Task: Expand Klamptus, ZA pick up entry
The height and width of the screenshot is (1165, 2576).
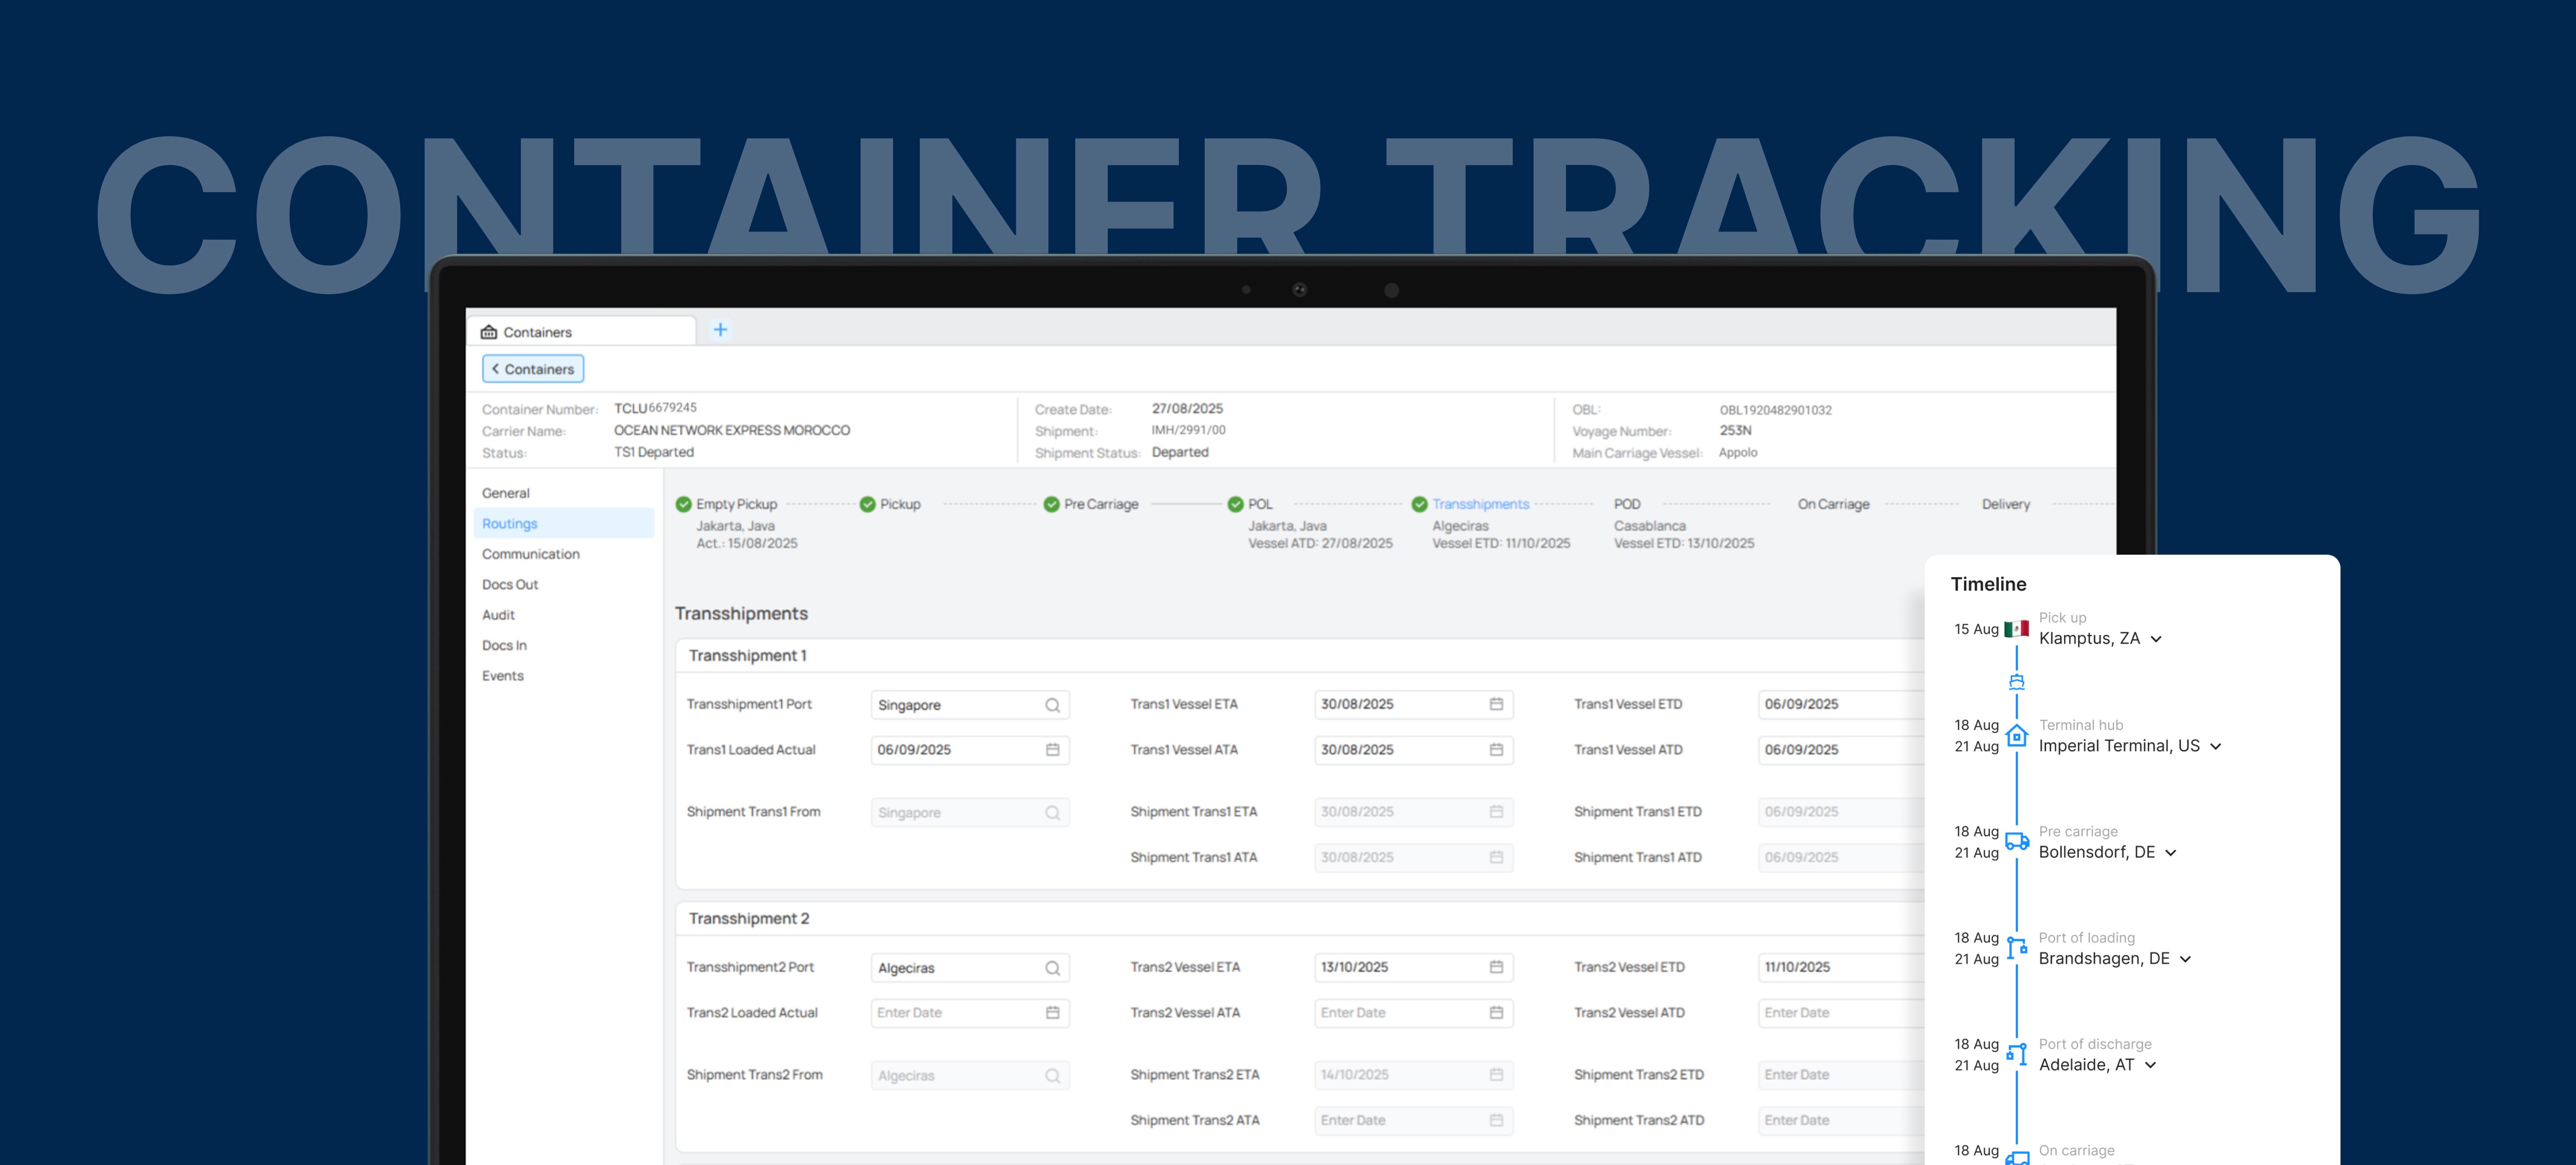Action: tap(2156, 639)
